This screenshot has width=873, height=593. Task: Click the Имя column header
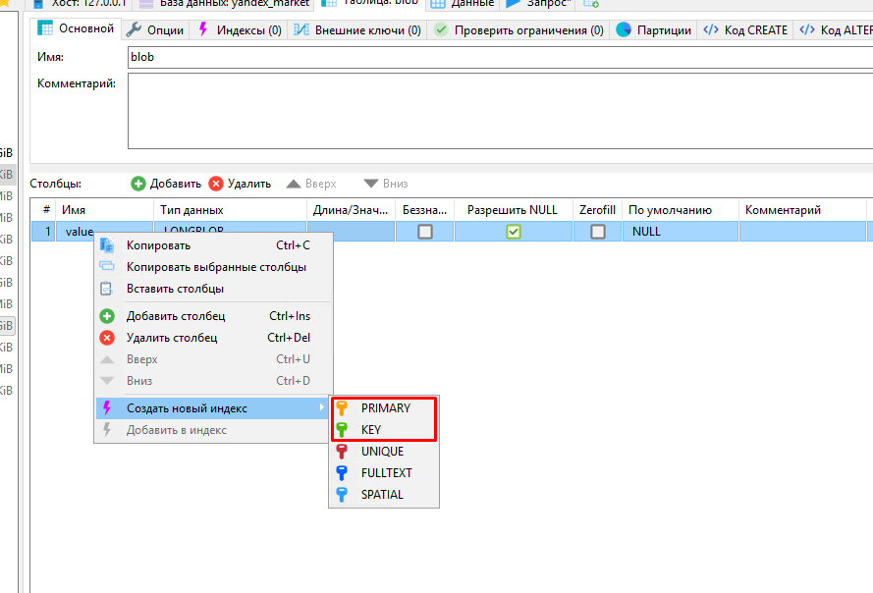click(105, 210)
